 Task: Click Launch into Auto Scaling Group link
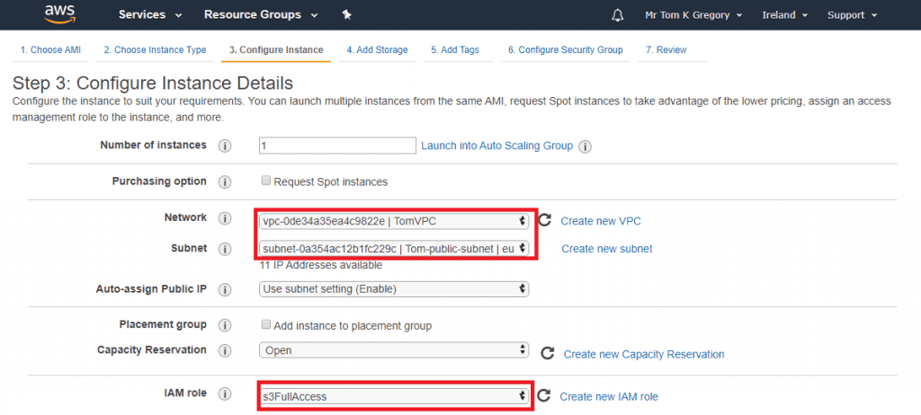click(496, 146)
